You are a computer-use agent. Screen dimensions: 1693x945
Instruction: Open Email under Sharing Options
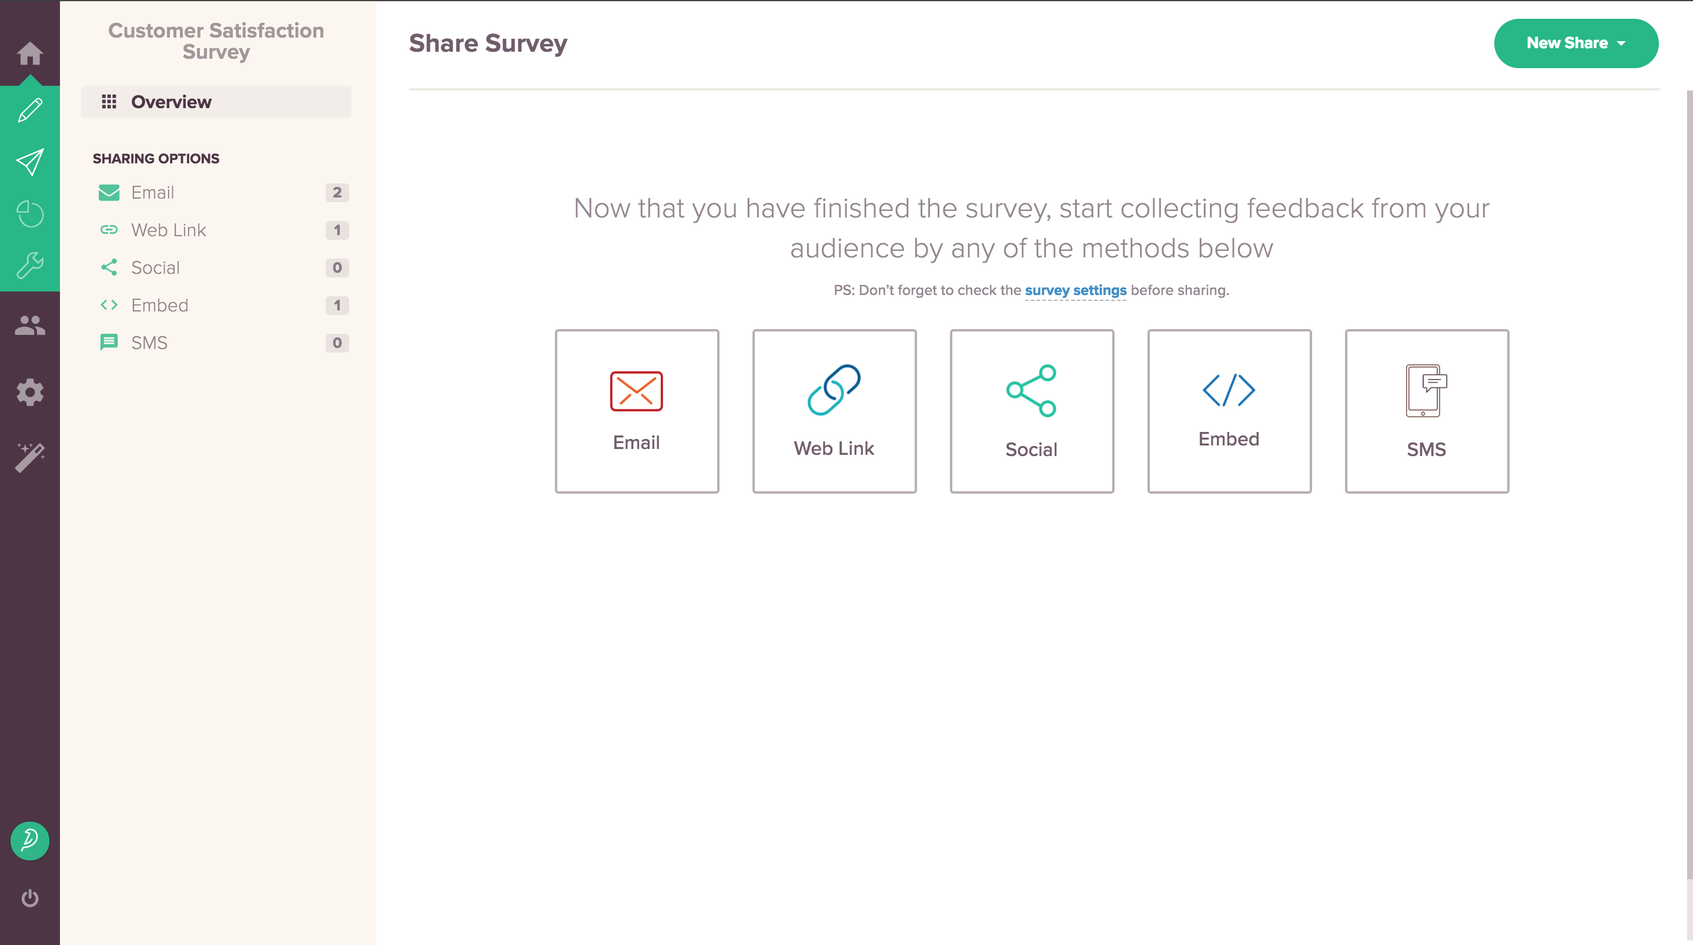click(x=152, y=193)
